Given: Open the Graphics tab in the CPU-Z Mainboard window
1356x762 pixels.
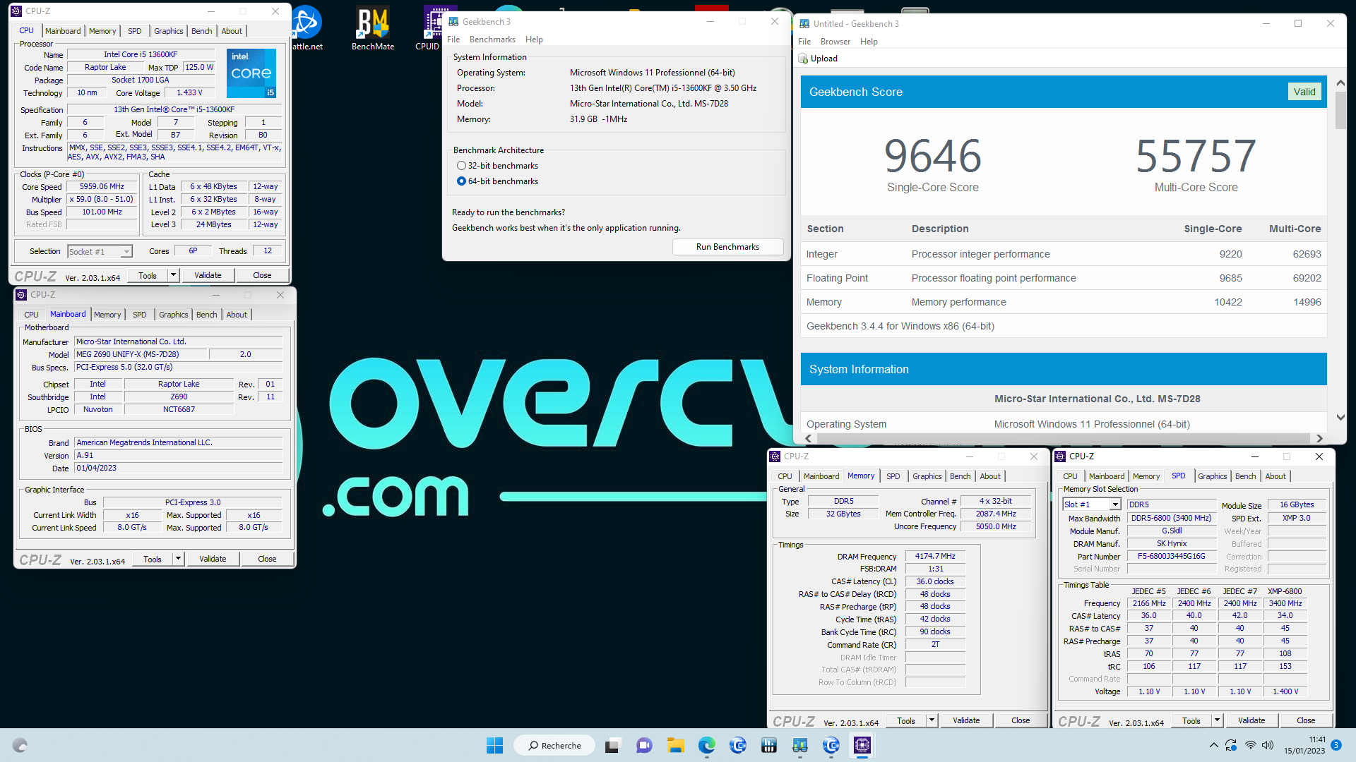Looking at the screenshot, I should [x=173, y=315].
